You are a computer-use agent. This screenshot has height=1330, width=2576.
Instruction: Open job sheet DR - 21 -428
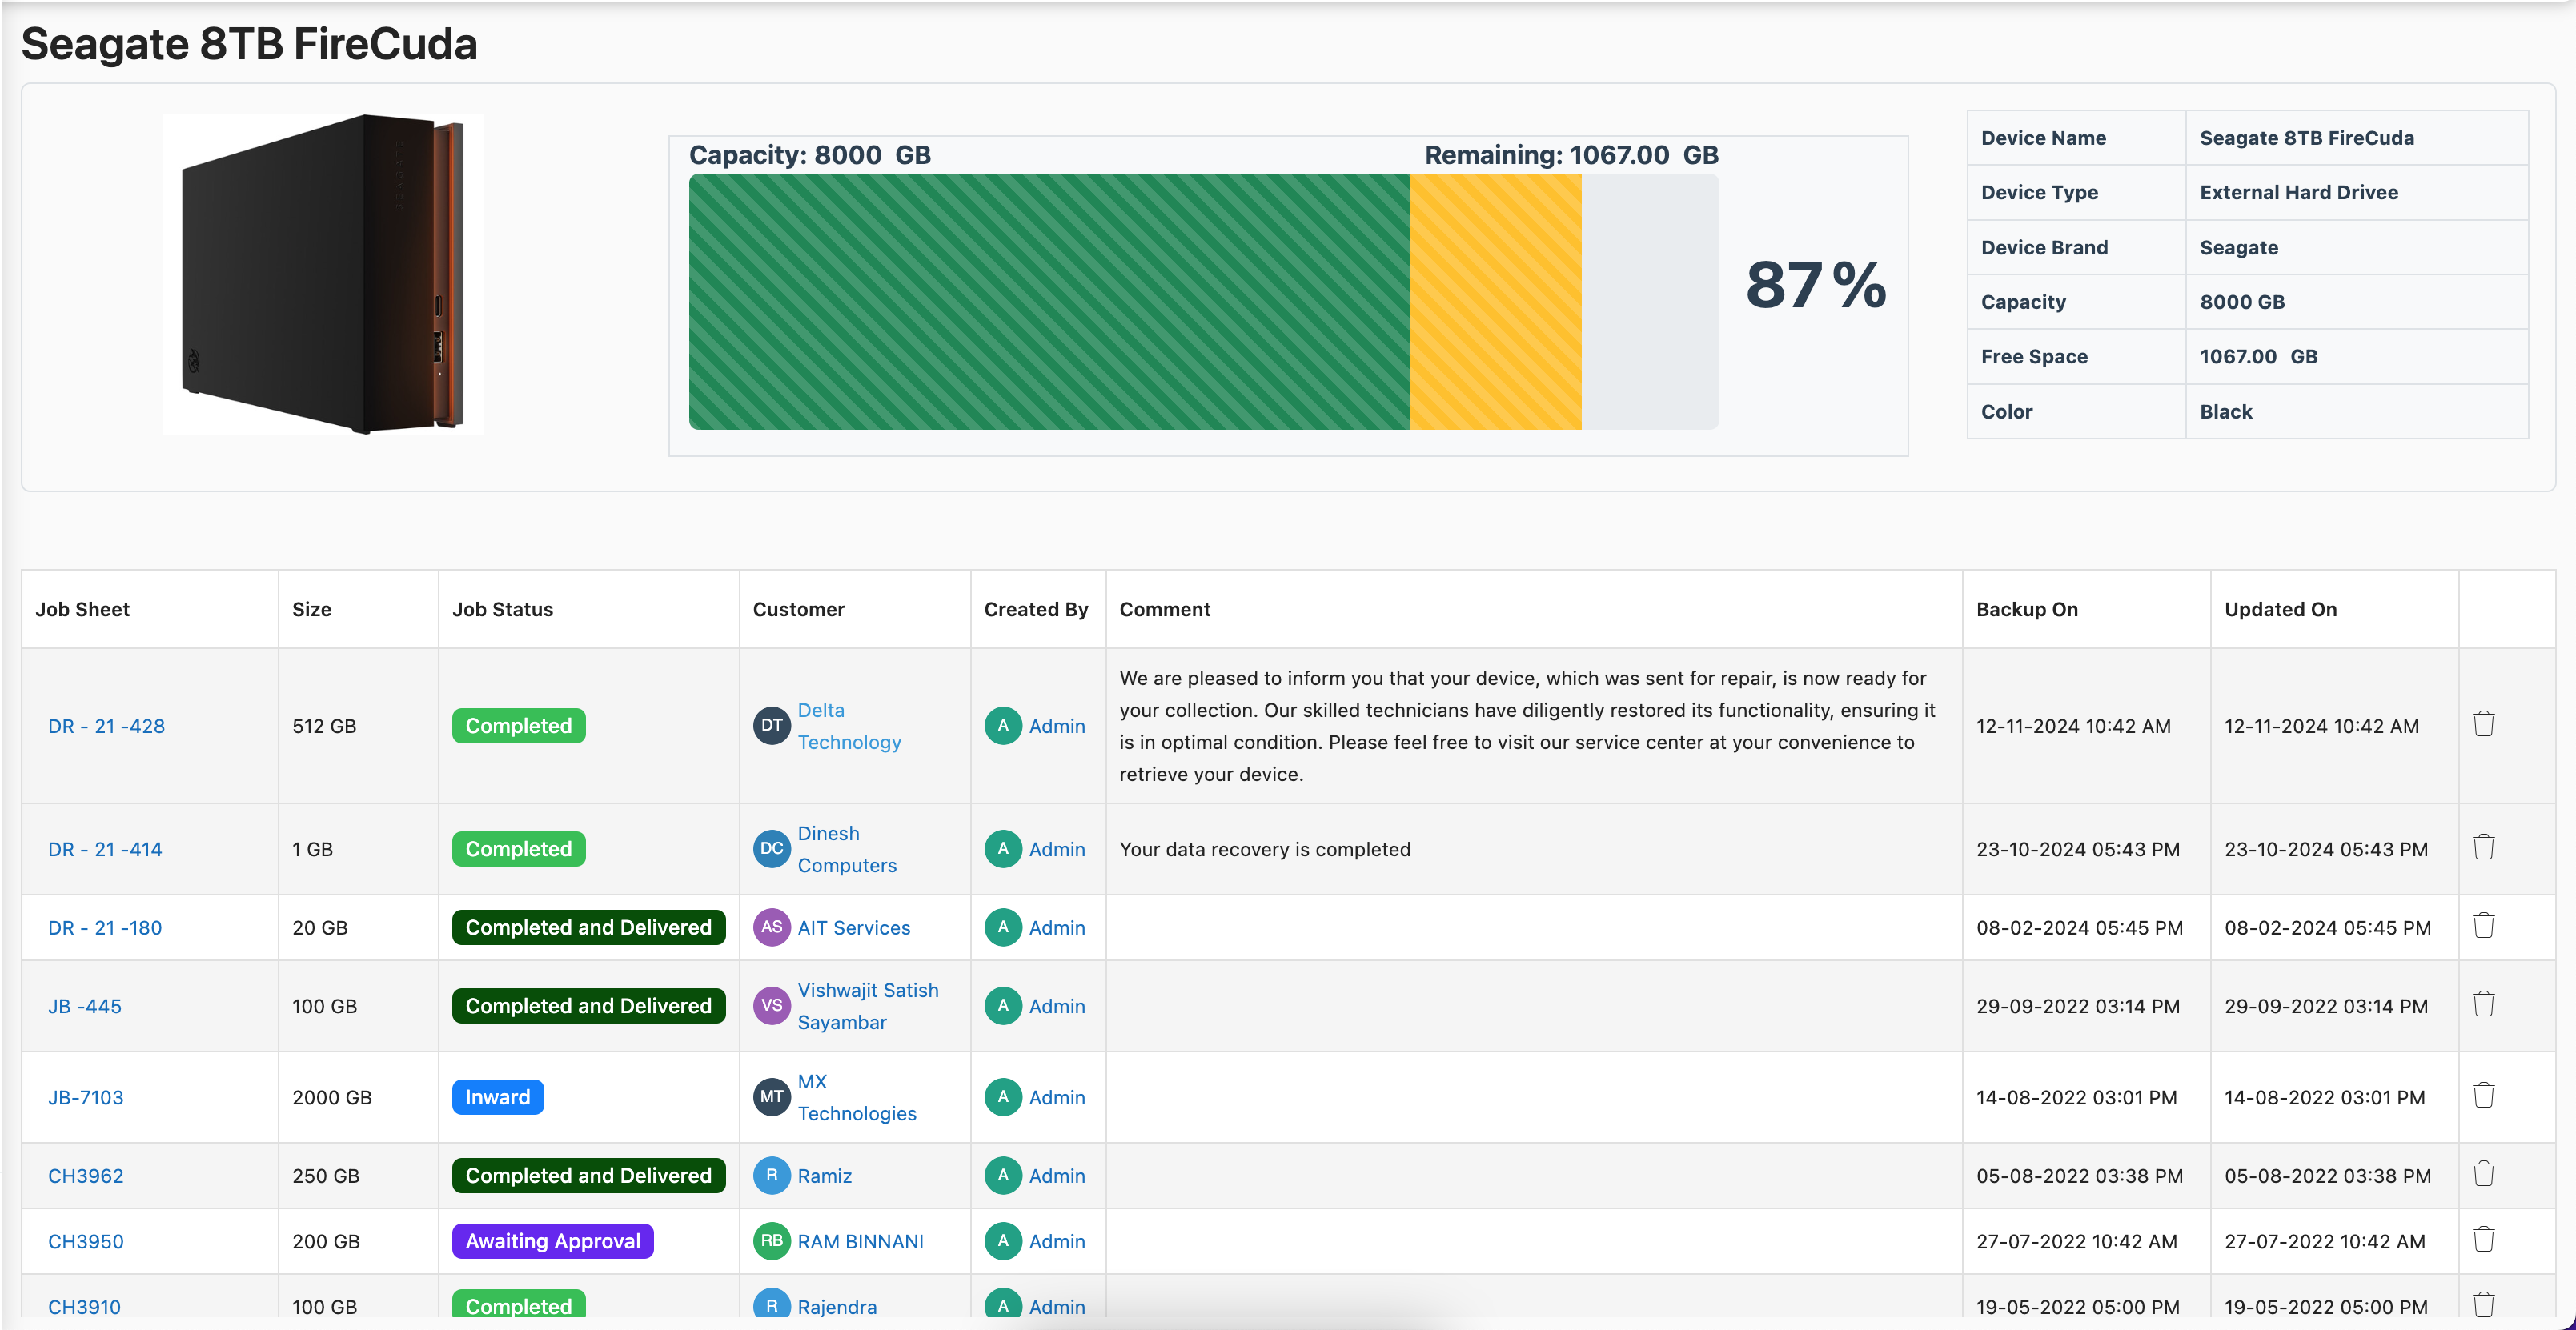coord(106,726)
